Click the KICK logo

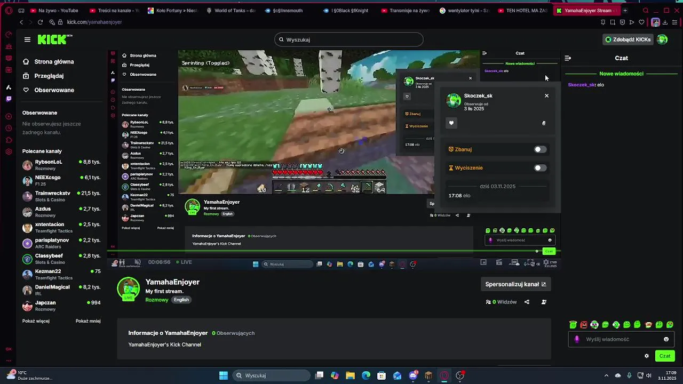click(x=54, y=39)
